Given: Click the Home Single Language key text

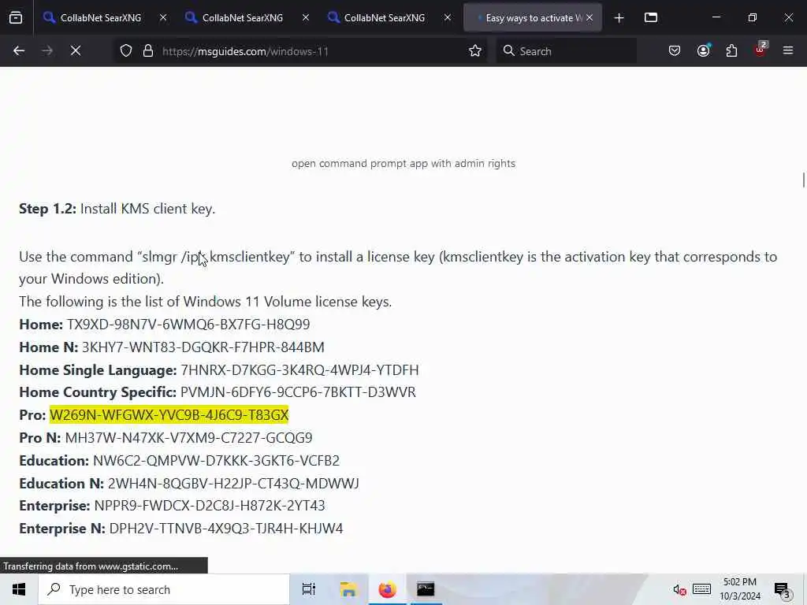Looking at the screenshot, I should pyautogui.click(x=299, y=370).
